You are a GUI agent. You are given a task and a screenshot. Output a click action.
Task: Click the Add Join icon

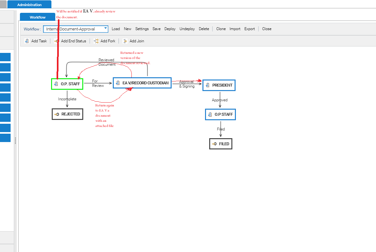coord(125,41)
